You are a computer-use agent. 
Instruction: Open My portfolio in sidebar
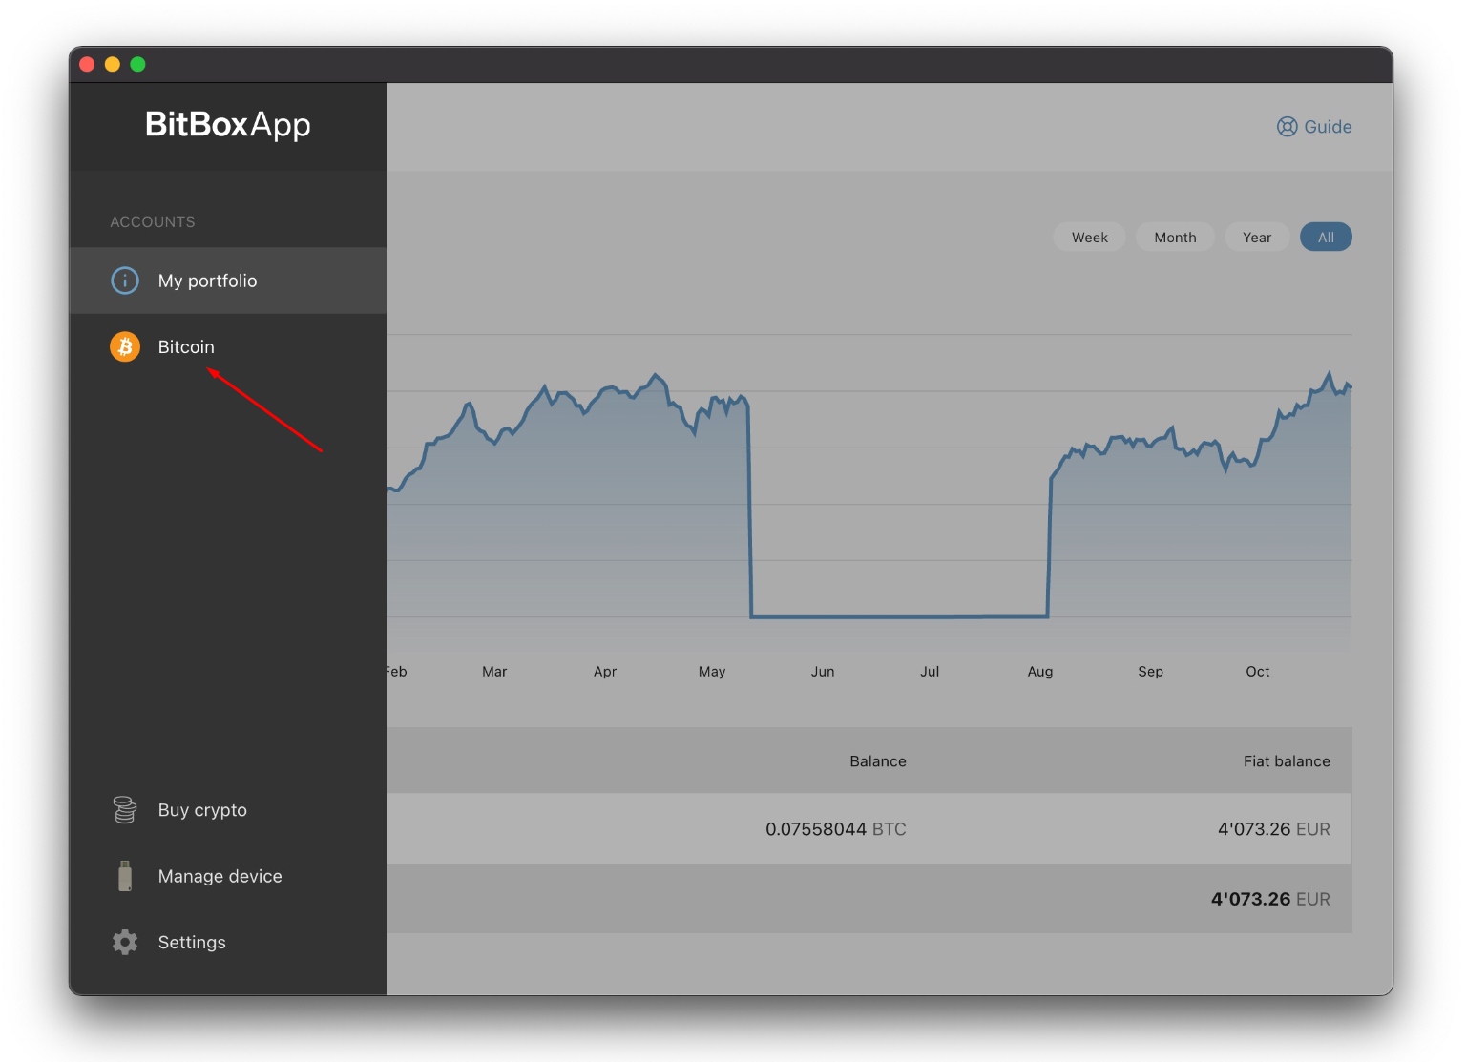click(x=228, y=281)
